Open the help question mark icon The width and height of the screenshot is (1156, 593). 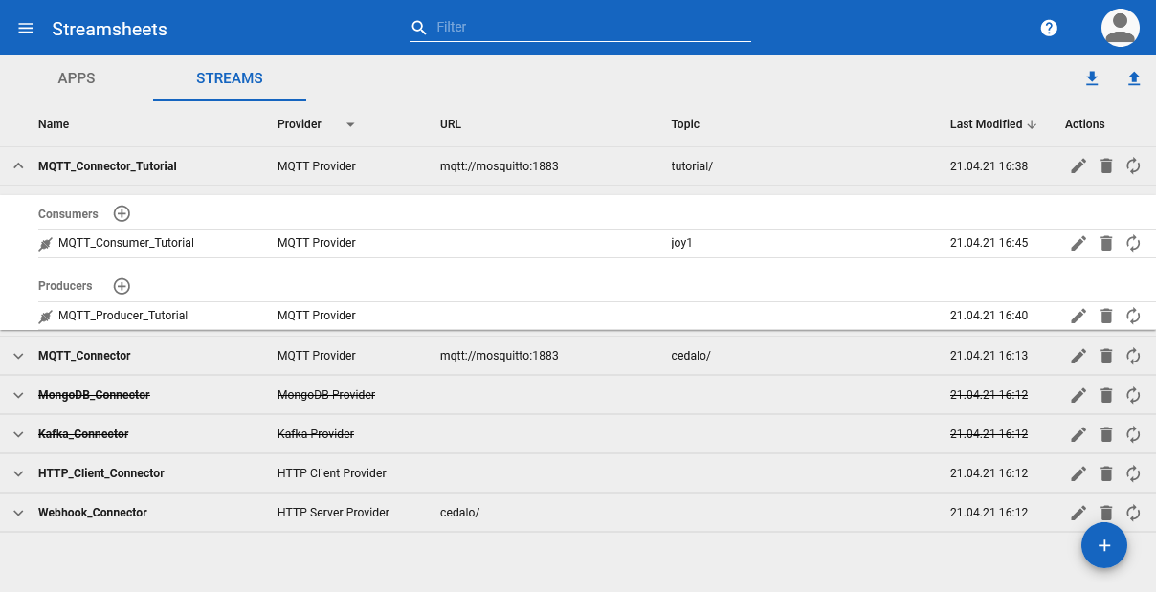1049,28
